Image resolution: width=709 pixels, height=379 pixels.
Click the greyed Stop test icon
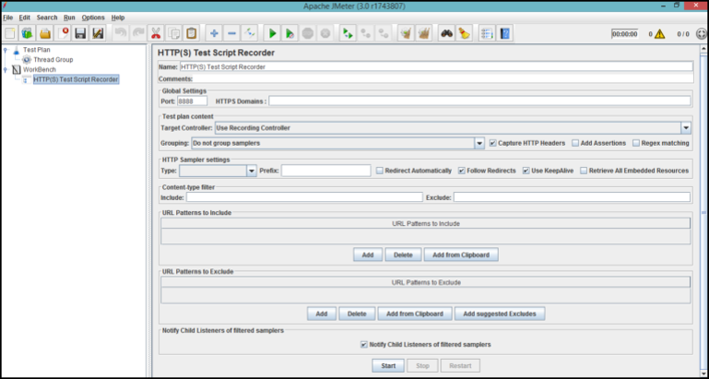click(x=307, y=33)
